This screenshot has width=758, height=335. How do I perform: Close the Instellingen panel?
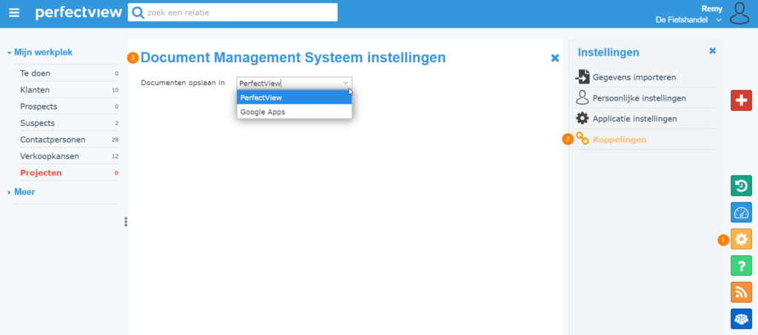712,51
